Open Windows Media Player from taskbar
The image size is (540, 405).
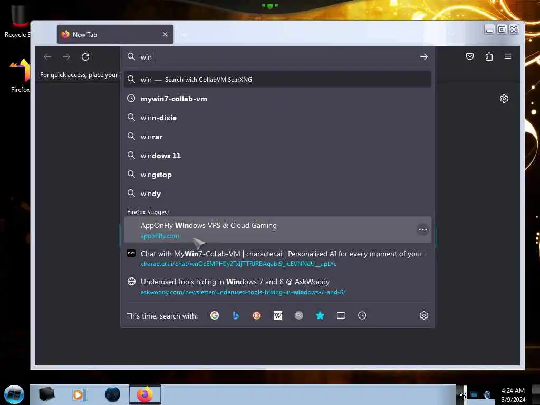coord(78,394)
